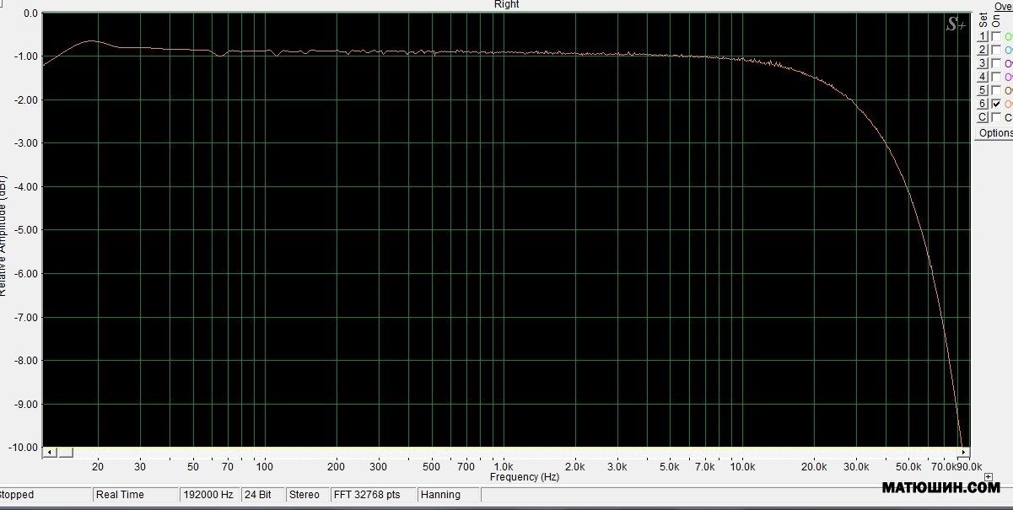Uncheck the overlay 6 checkbox
1013x510 pixels.
(x=996, y=104)
